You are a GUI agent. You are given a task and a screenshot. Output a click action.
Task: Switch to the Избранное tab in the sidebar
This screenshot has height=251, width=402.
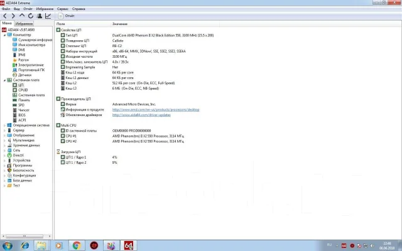click(24, 24)
